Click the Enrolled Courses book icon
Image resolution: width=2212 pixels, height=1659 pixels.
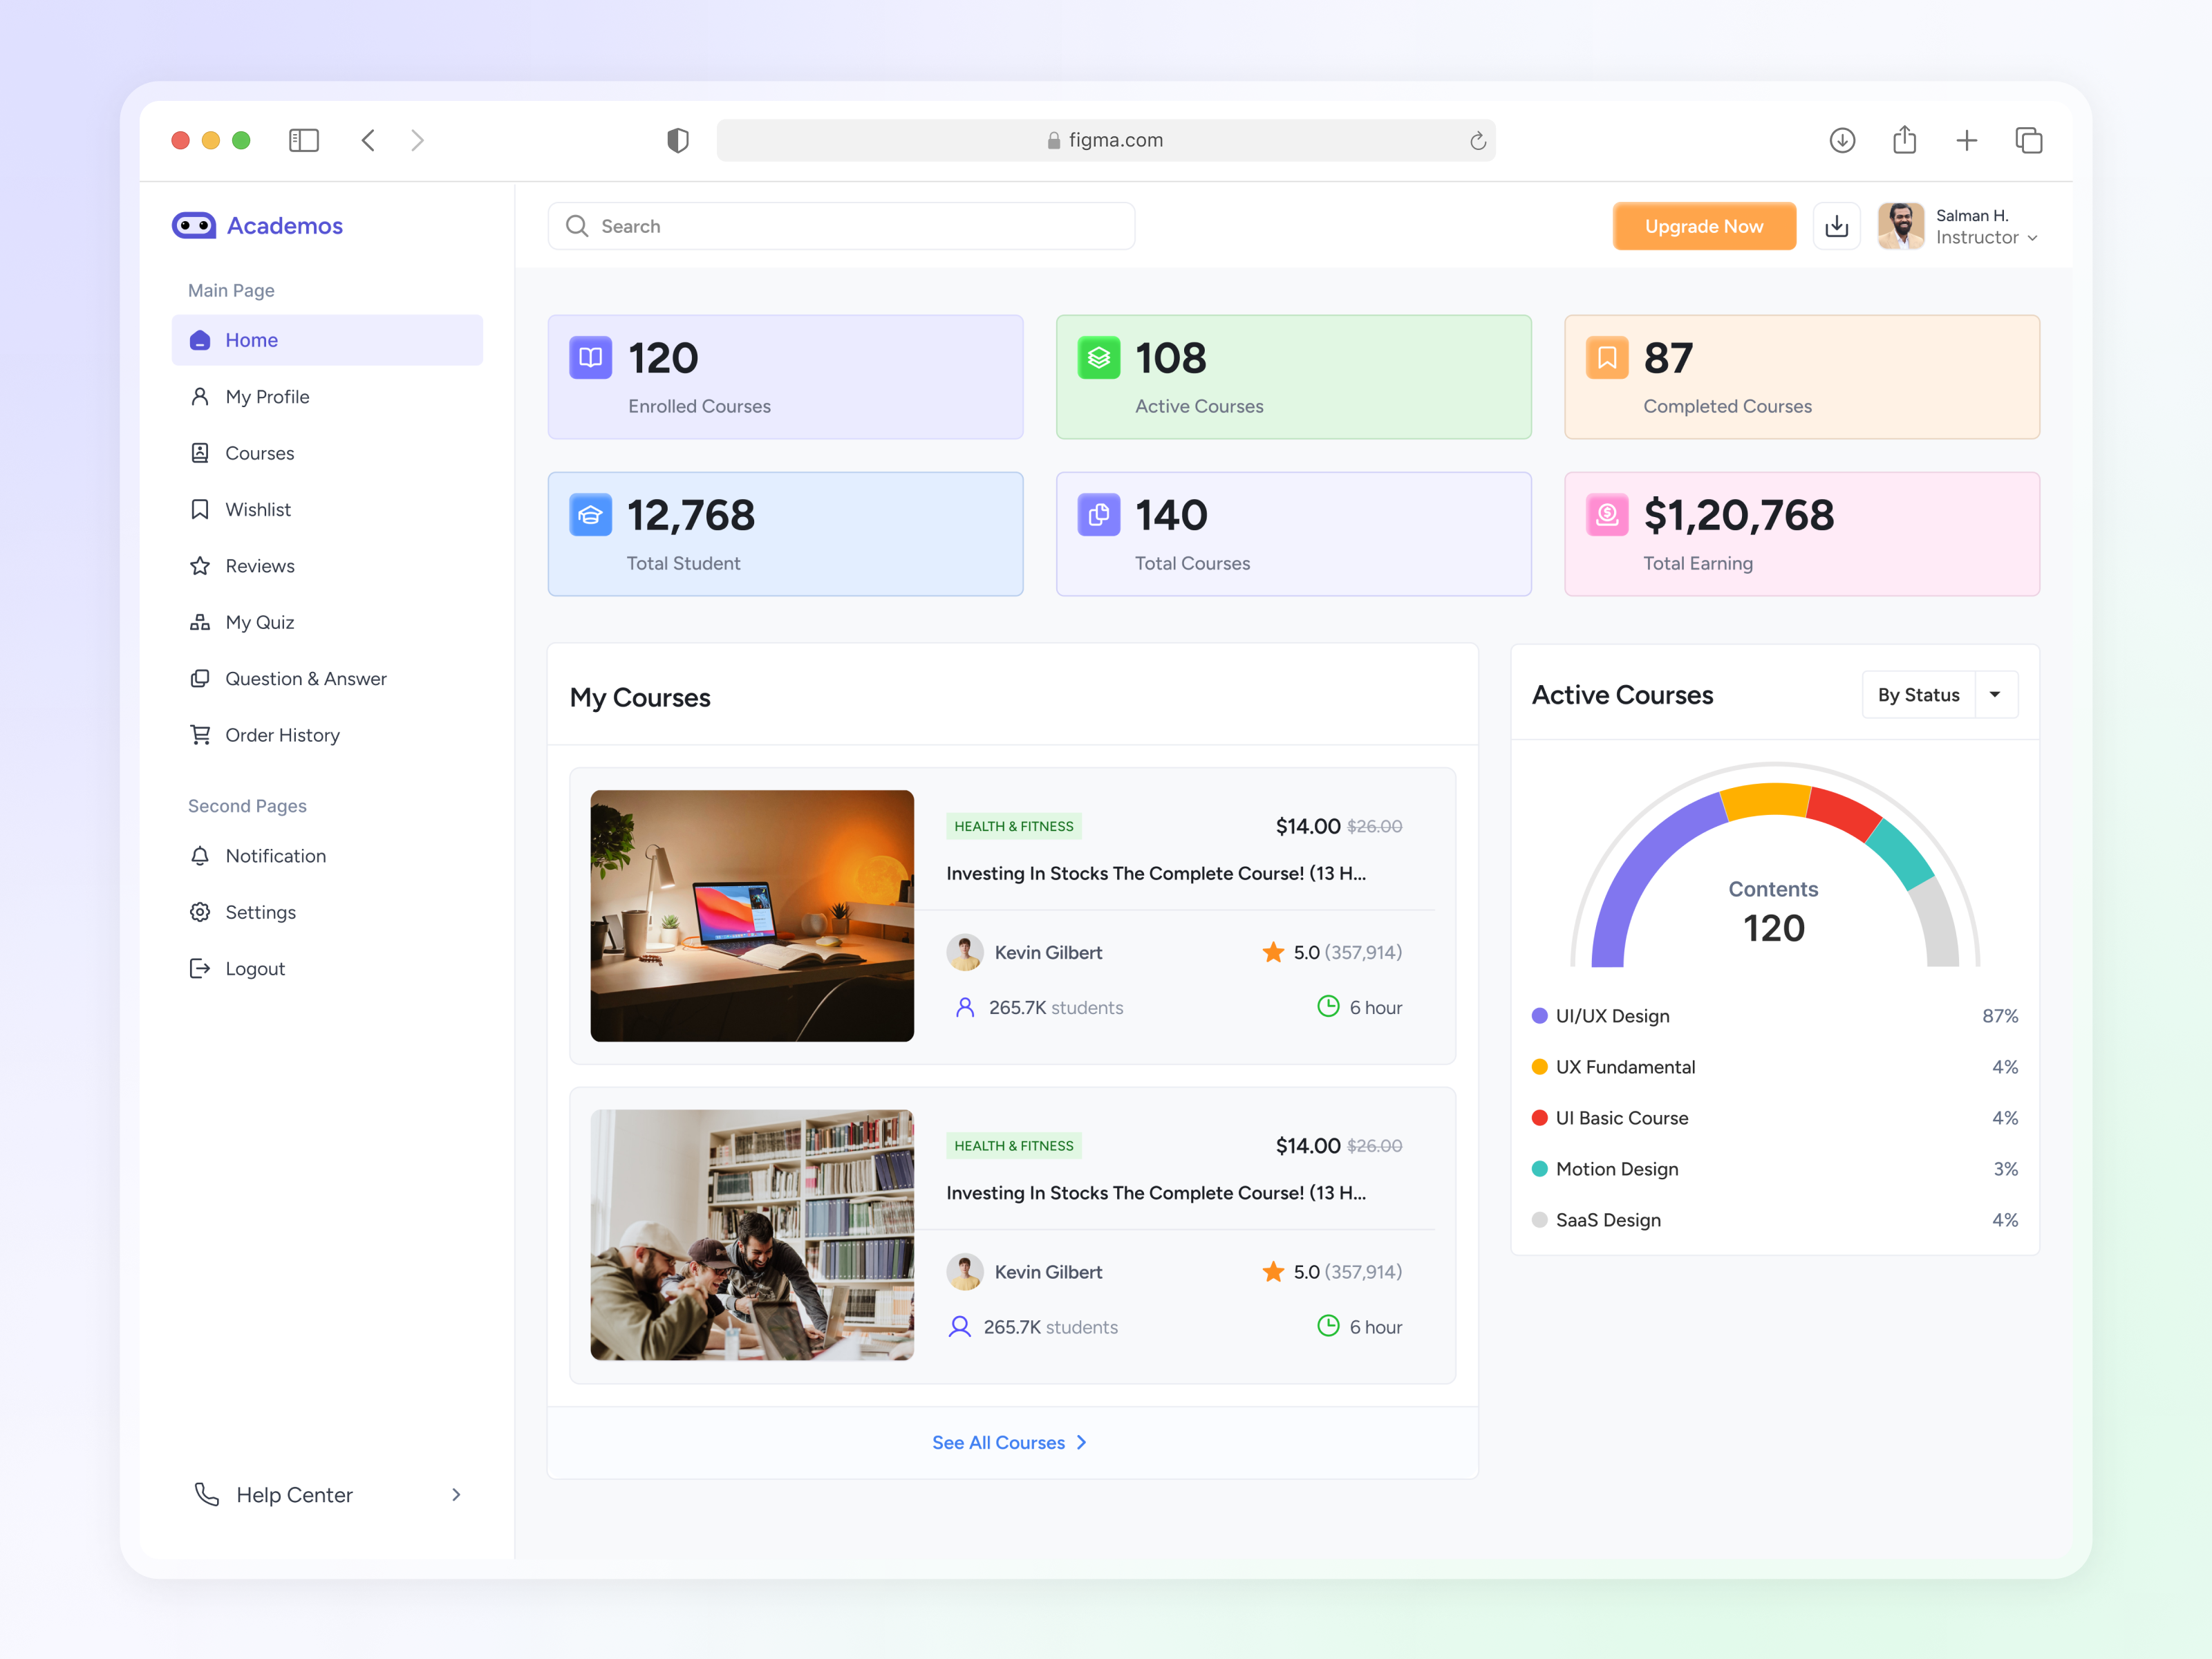pyautogui.click(x=591, y=358)
